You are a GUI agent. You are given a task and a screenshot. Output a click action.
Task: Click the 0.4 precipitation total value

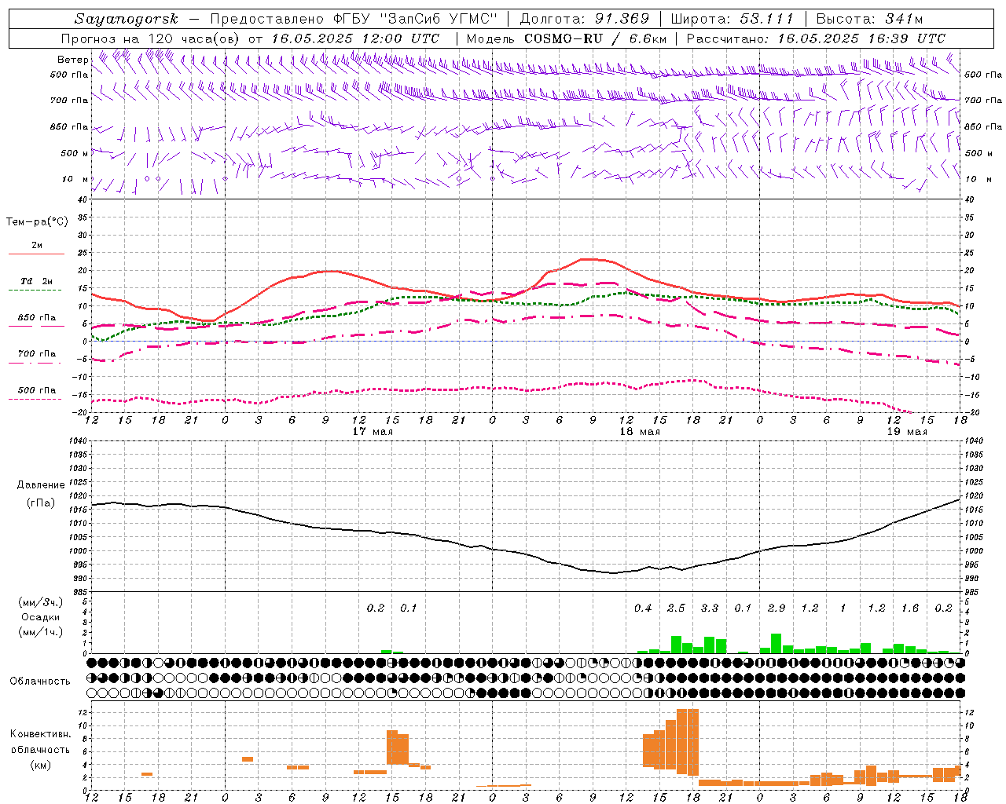click(643, 608)
